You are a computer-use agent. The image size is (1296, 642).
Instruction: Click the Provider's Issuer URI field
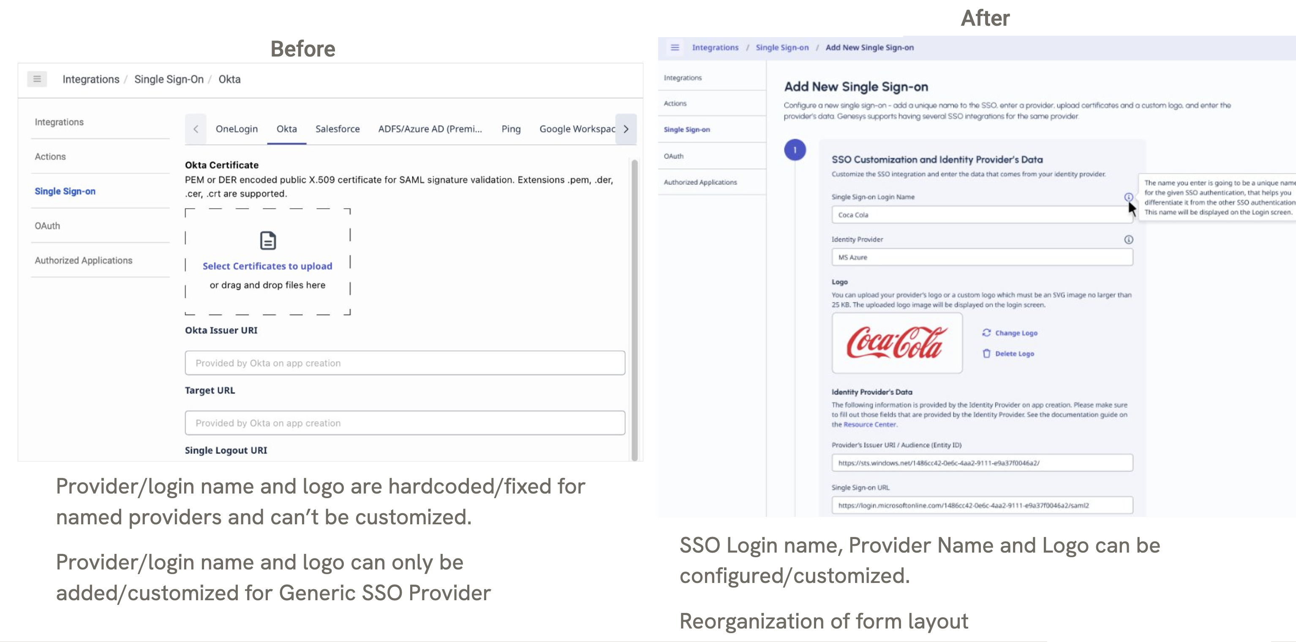point(982,463)
